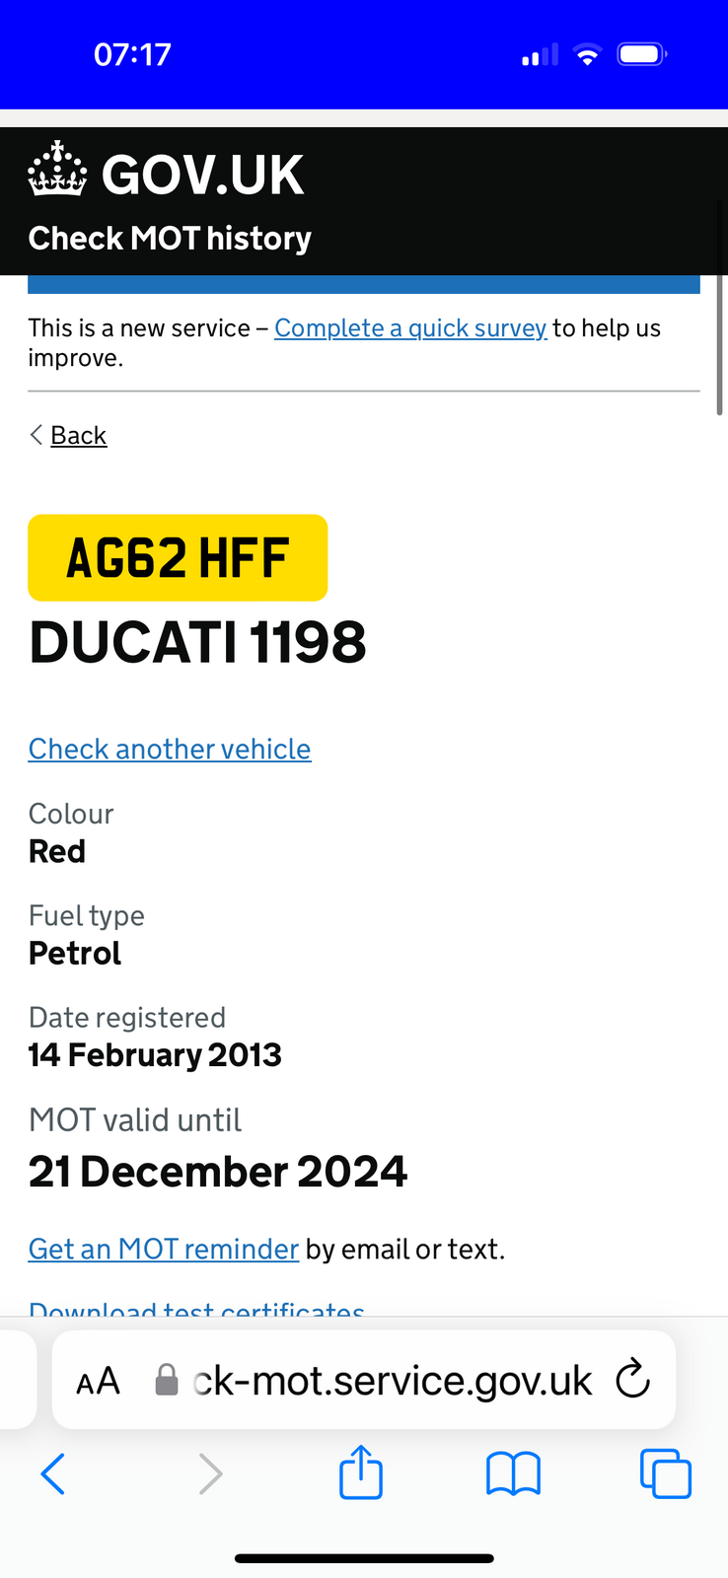Viewport: 728px width, 1578px height.
Task: Open Complete a quick survey link
Action: 410,327
